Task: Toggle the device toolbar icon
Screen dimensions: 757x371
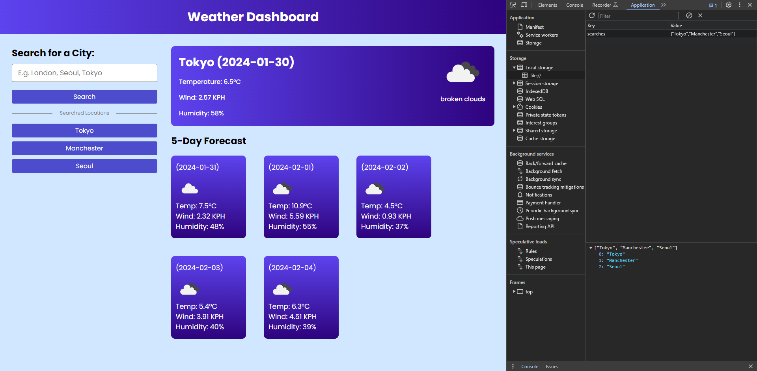Action: pyautogui.click(x=524, y=5)
